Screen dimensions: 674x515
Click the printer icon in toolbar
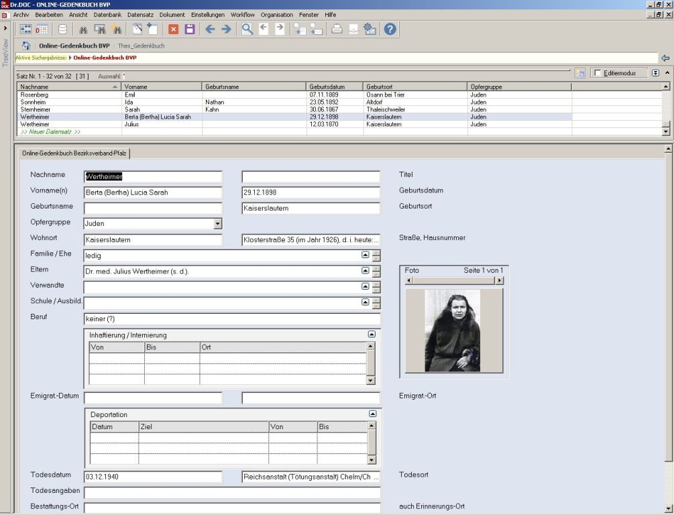pyautogui.click(x=337, y=30)
